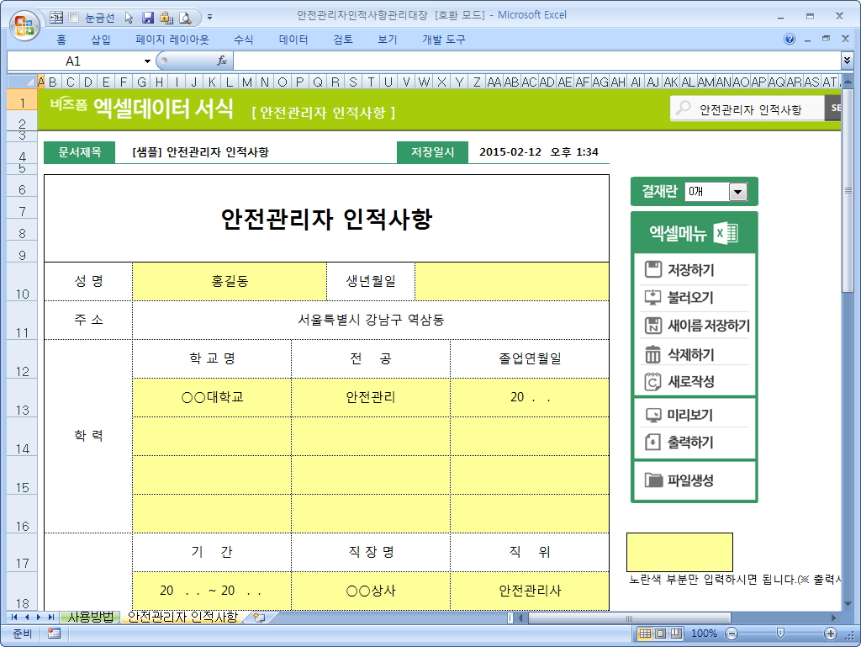Open the Excel help question mark icon
861x647 pixels.
pos(790,40)
